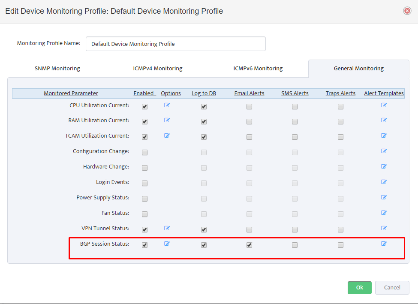The width and height of the screenshot is (418, 304).
Task: Click the Monitored Parameter column header
Action: pyautogui.click(x=71, y=93)
